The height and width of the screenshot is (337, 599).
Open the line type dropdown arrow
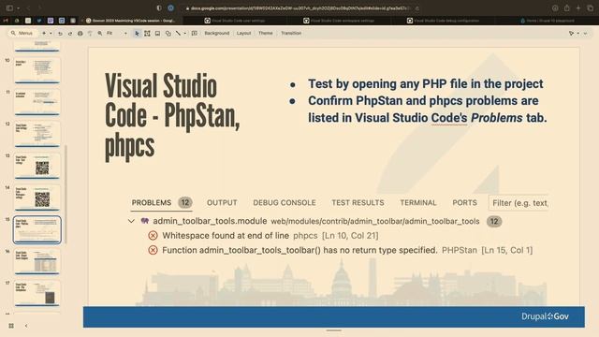pyautogui.click(x=185, y=34)
